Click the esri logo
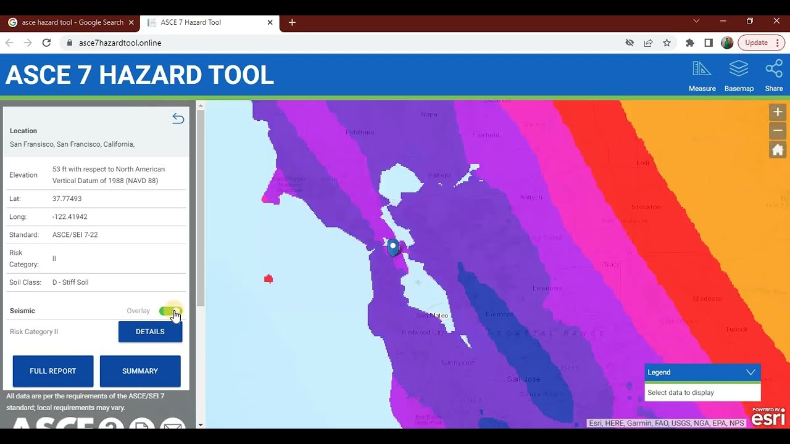The height and width of the screenshot is (444, 790). pyautogui.click(x=768, y=417)
